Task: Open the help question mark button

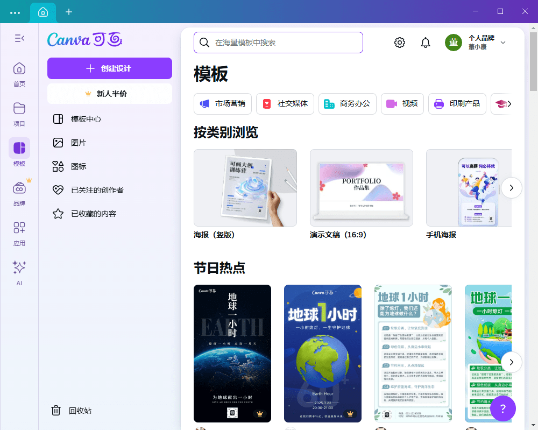Action: coord(502,408)
